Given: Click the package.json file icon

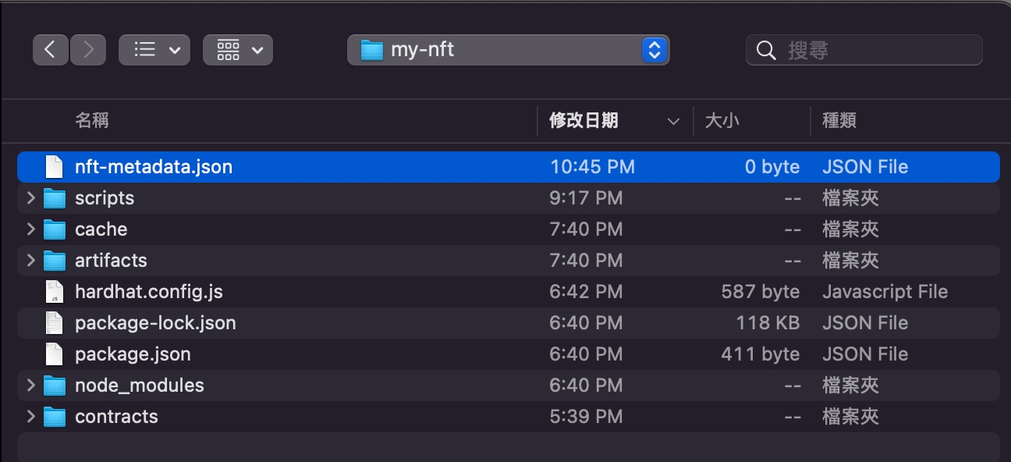Looking at the screenshot, I should (54, 354).
